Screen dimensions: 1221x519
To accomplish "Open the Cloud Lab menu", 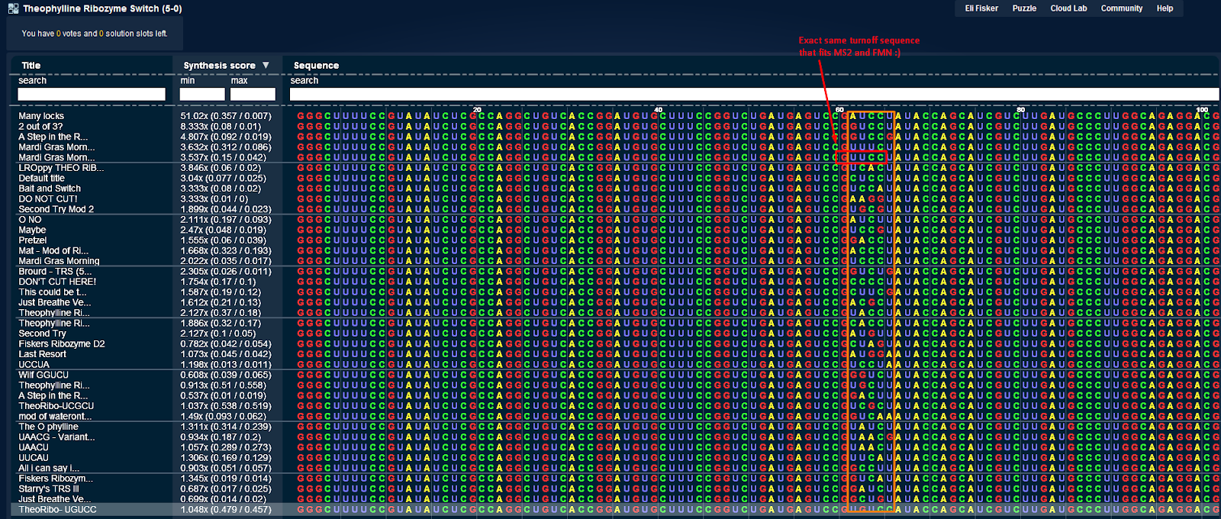I will [x=1068, y=8].
